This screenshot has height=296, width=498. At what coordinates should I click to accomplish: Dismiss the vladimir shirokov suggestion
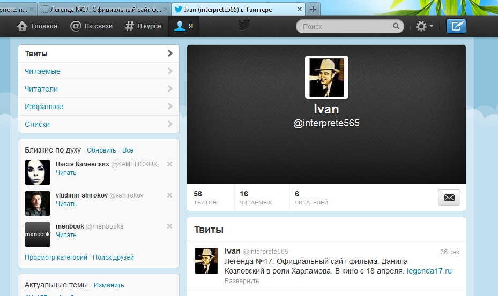coord(169,195)
